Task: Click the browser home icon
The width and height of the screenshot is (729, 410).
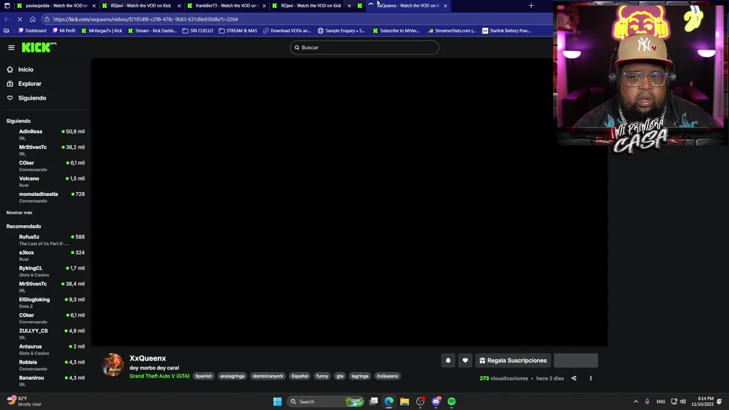Action: pyautogui.click(x=32, y=19)
